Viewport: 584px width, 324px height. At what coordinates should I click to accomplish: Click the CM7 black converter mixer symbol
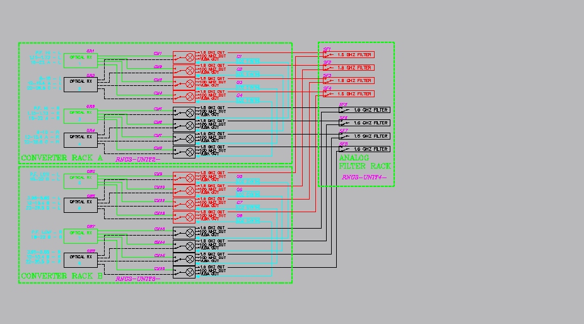coord(184,139)
